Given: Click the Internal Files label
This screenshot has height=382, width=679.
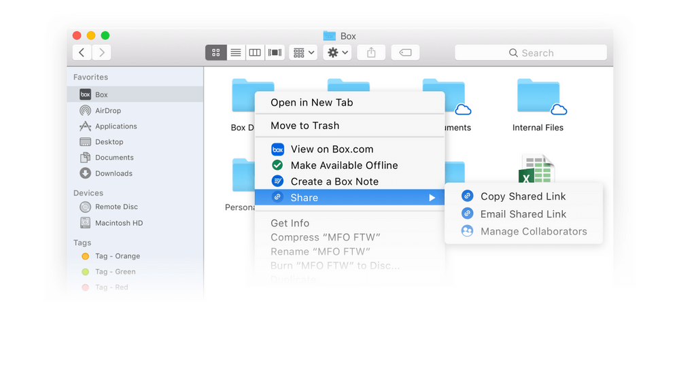Looking at the screenshot, I should (x=538, y=128).
